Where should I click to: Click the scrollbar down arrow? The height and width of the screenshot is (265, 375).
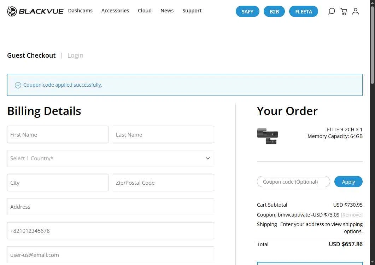(372, 262)
